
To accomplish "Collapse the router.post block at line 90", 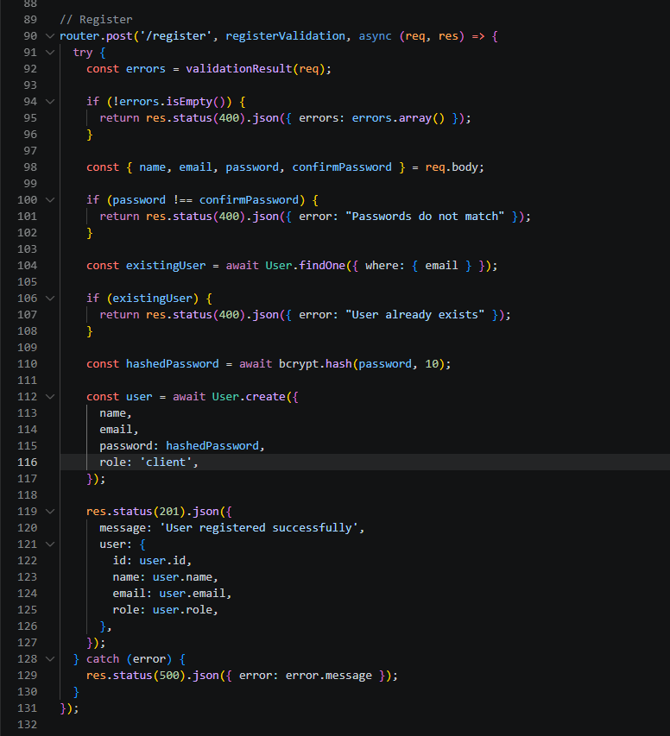I will click(x=49, y=36).
